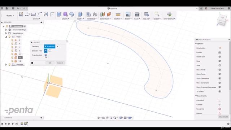
Task: Click the Construction line icon in Sketch Palette
Action: [x=219, y=48]
